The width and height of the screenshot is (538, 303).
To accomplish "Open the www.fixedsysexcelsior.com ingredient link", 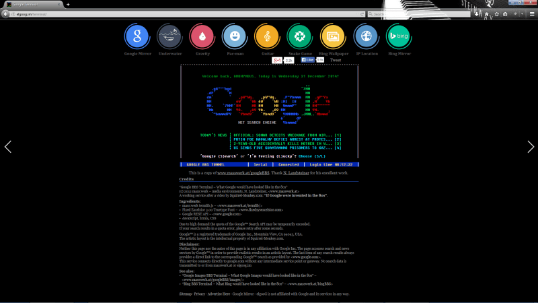I will tap(261, 209).
